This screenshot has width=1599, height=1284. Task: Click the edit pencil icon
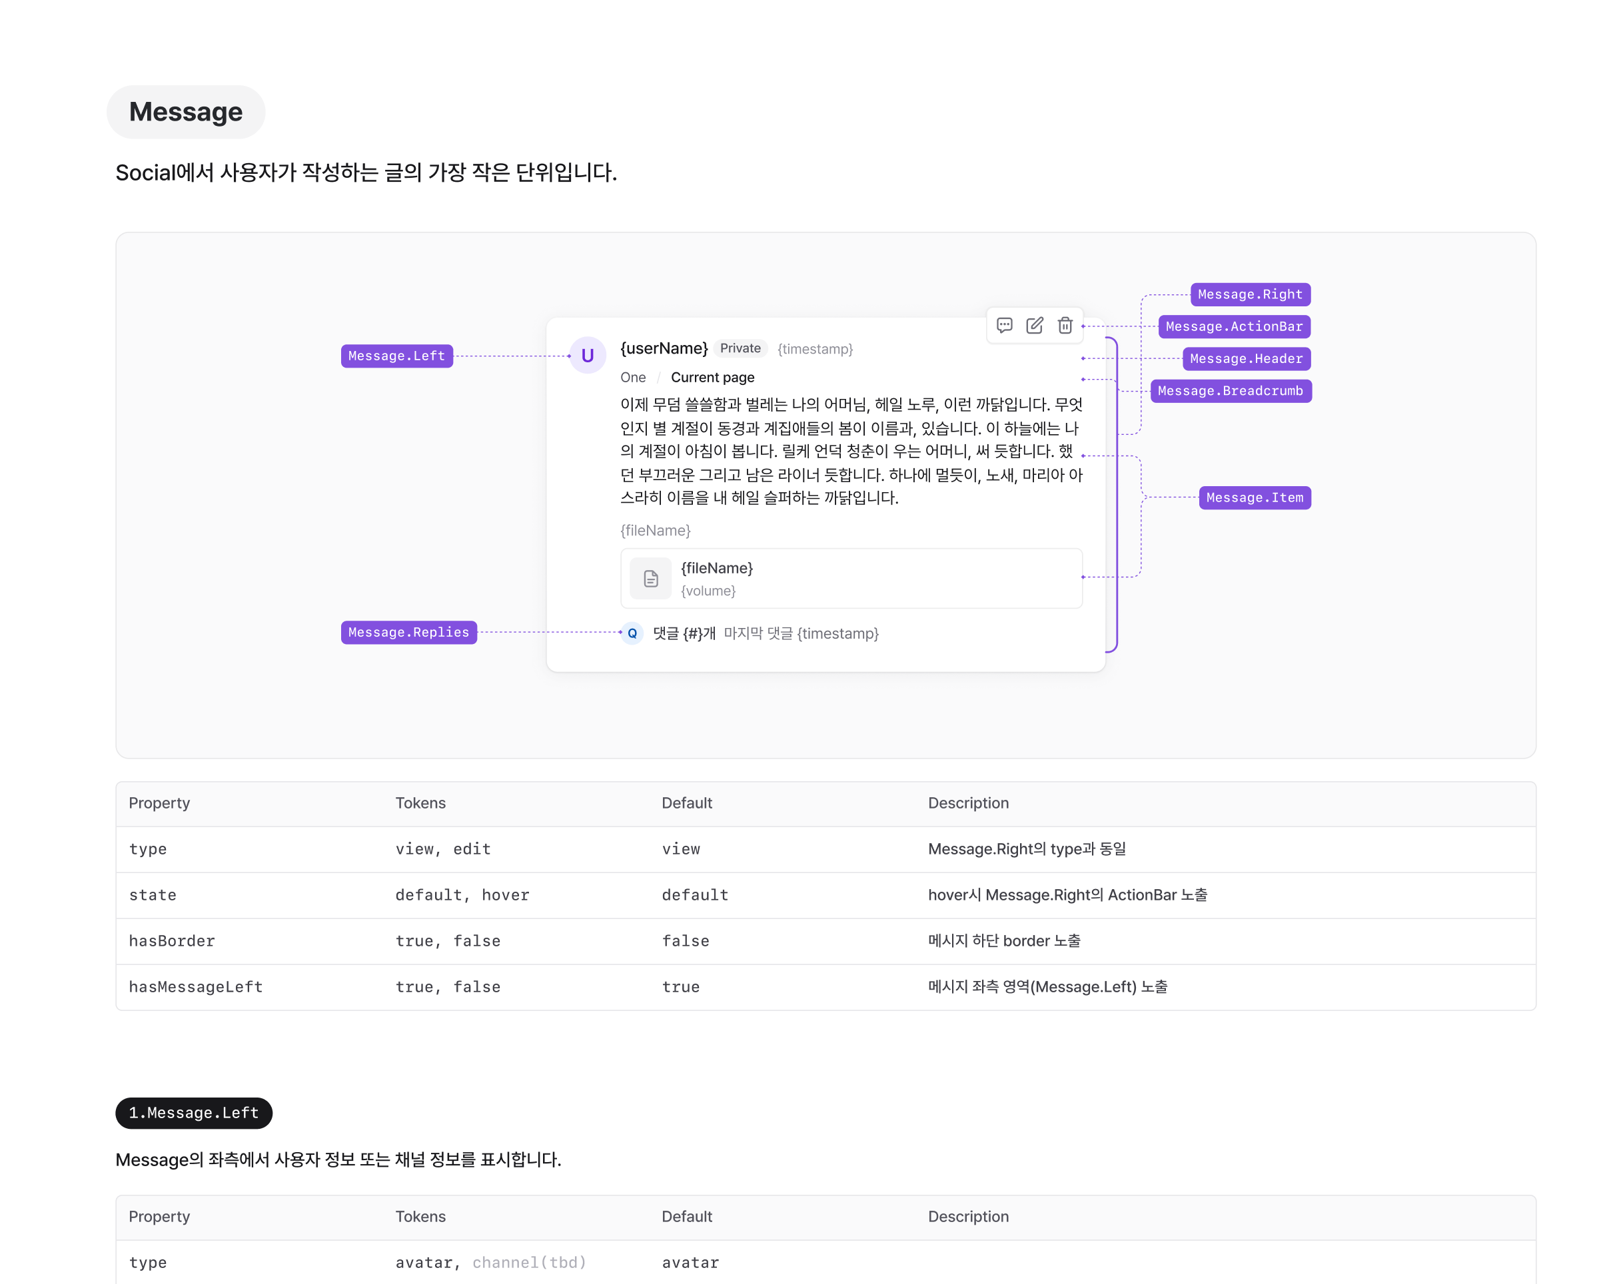click(1035, 326)
